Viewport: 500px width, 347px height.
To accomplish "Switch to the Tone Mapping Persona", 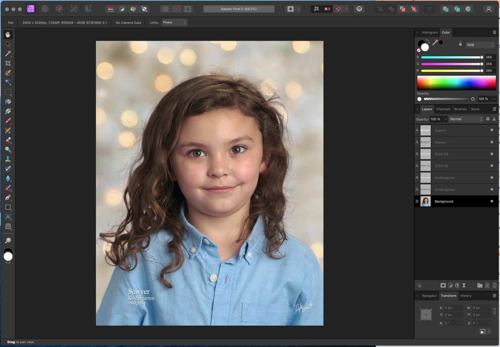I will pyautogui.click(x=74, y=9).
